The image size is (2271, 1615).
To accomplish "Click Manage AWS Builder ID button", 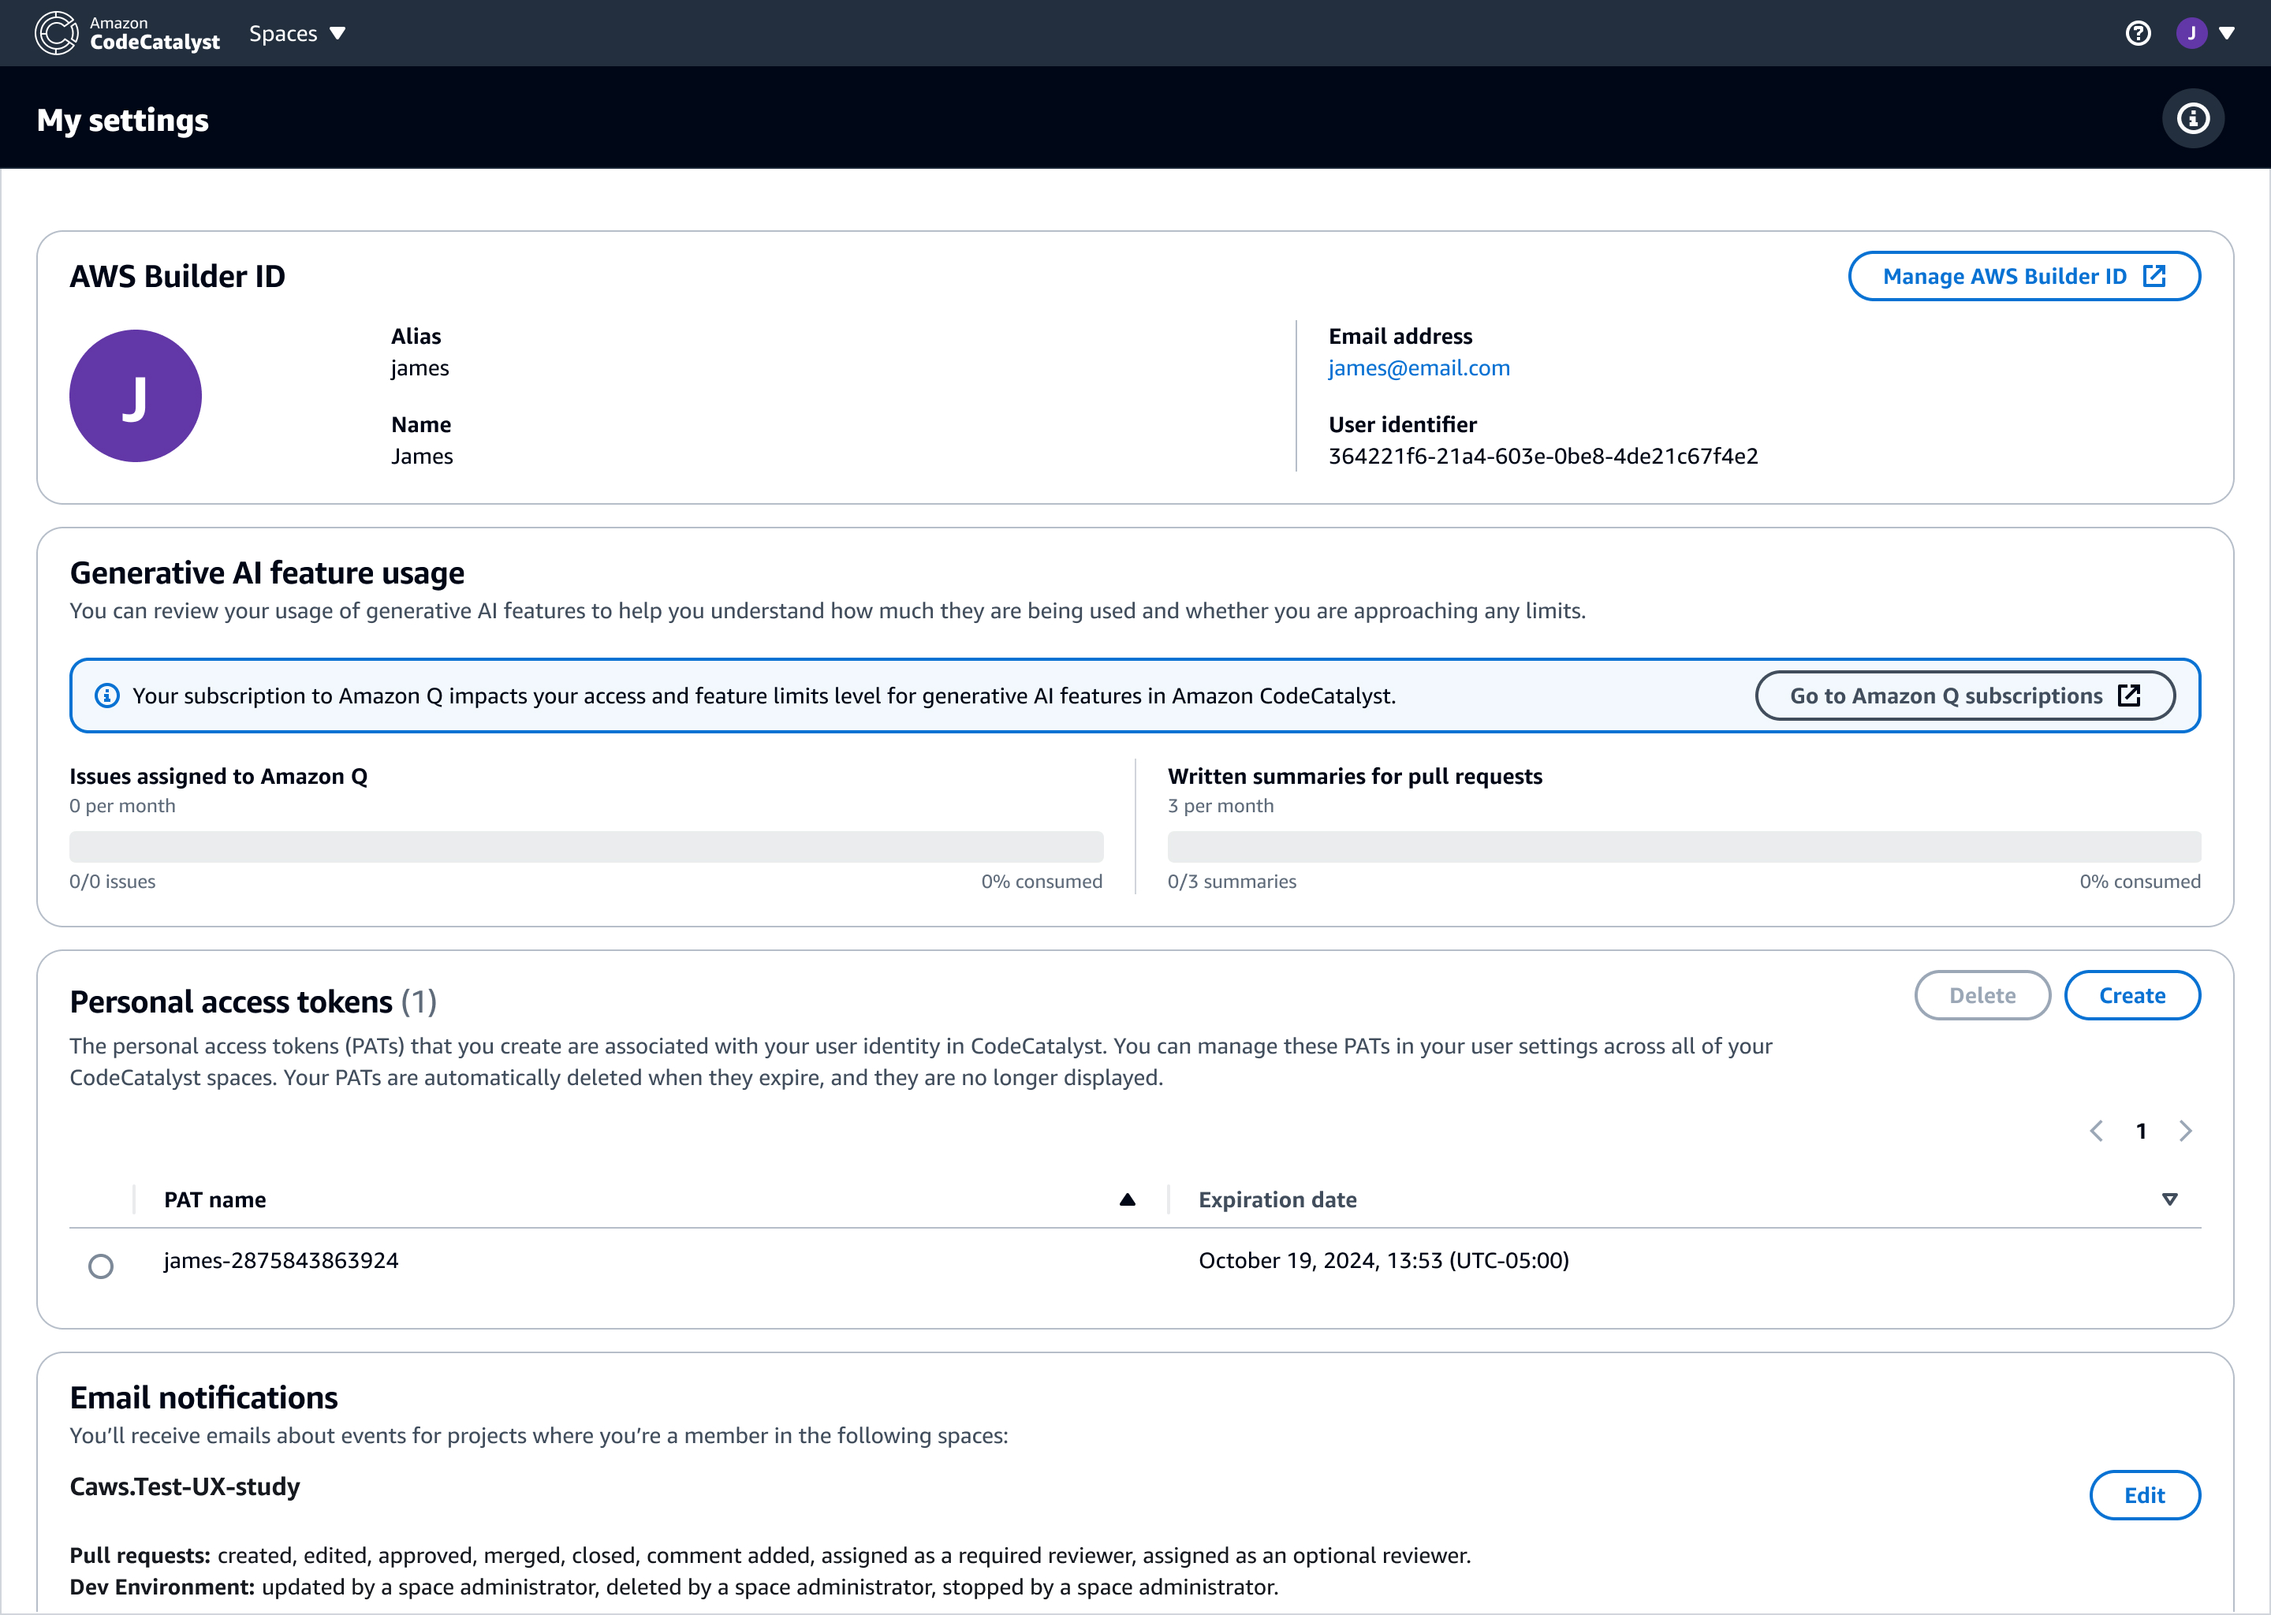I will [x=2023, y=275].
